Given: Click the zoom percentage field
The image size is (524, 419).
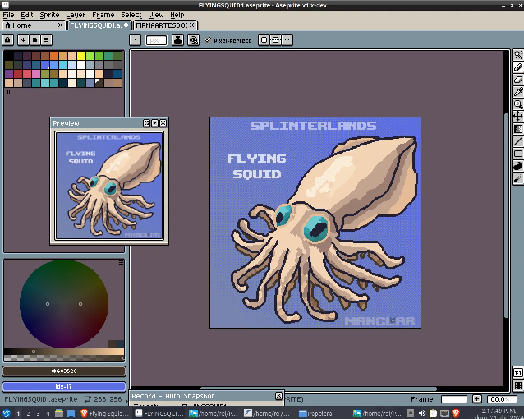Looking at the screenshot, I should pos(502,399).
